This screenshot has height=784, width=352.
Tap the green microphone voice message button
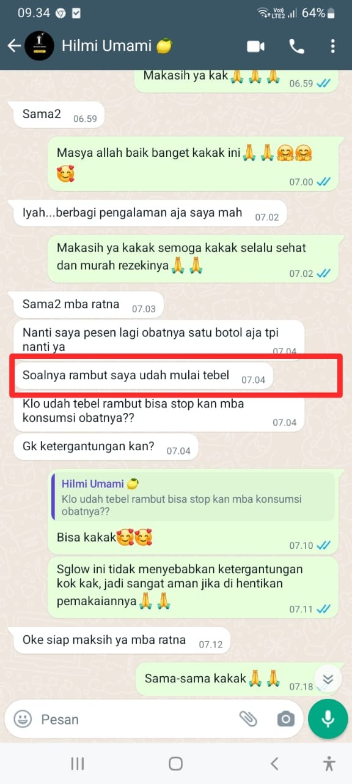tap(328, 718)
